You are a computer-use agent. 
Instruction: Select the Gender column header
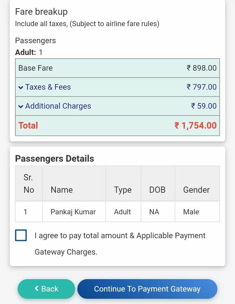click(196, 190)
